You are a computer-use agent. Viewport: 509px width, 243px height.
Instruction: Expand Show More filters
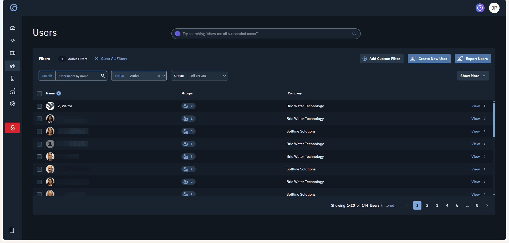point(473,76)
